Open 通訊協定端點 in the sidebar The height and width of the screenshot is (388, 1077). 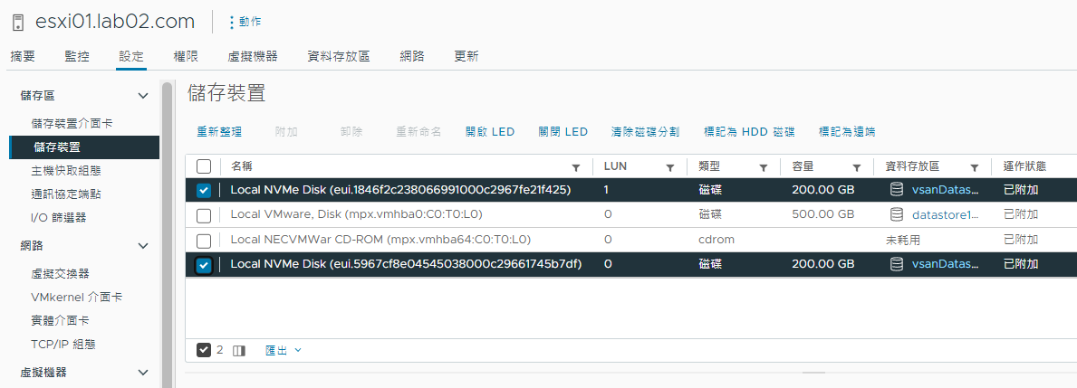click(x=66, y=194)
